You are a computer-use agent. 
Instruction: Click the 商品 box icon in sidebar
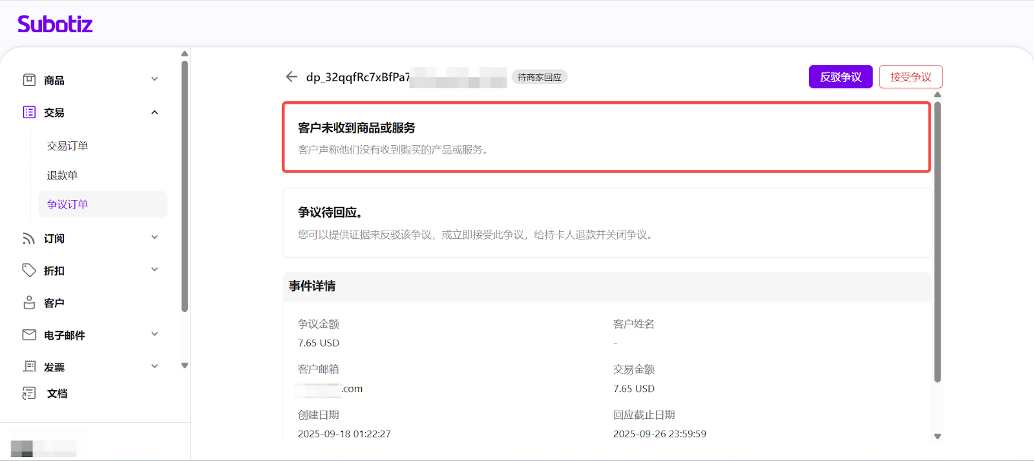pyautogui.click(x=29, y=80)
